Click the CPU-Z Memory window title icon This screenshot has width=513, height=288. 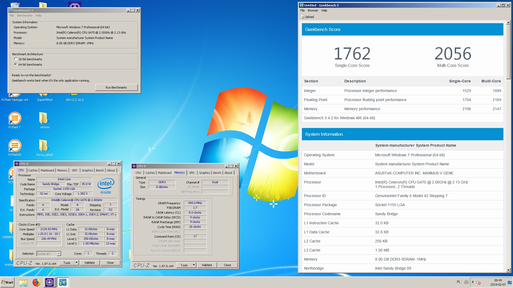coord(134,166)
